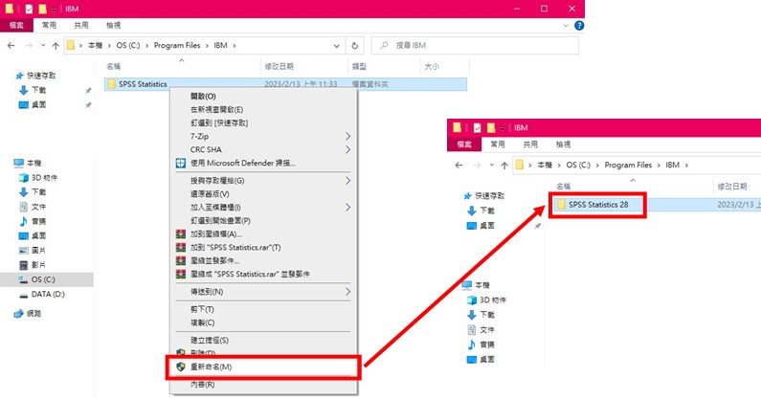
Task: Select OS (C:) drive in left window sidebar
Action: [x=47, y=279]
